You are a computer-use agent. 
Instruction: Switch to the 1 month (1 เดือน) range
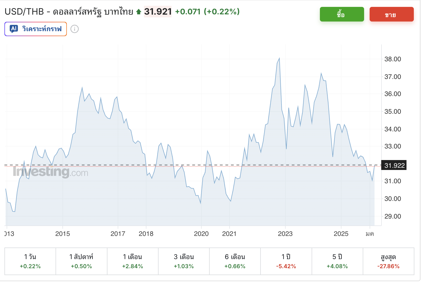pyautogui.click(x=133, y=261)
